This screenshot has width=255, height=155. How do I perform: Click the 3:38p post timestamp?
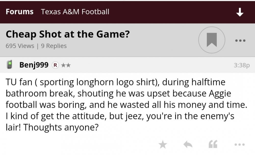pos(241,65)
